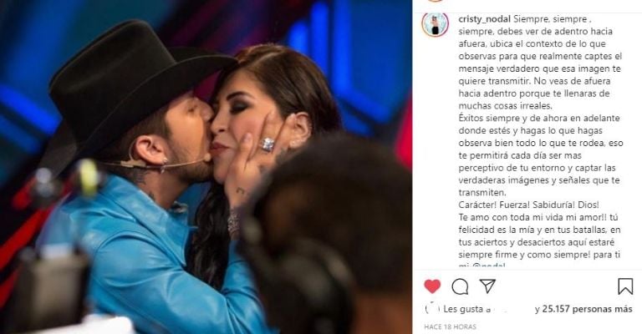
Task: Open comments with the speech bubble icon
Action: tap(460, 286)
